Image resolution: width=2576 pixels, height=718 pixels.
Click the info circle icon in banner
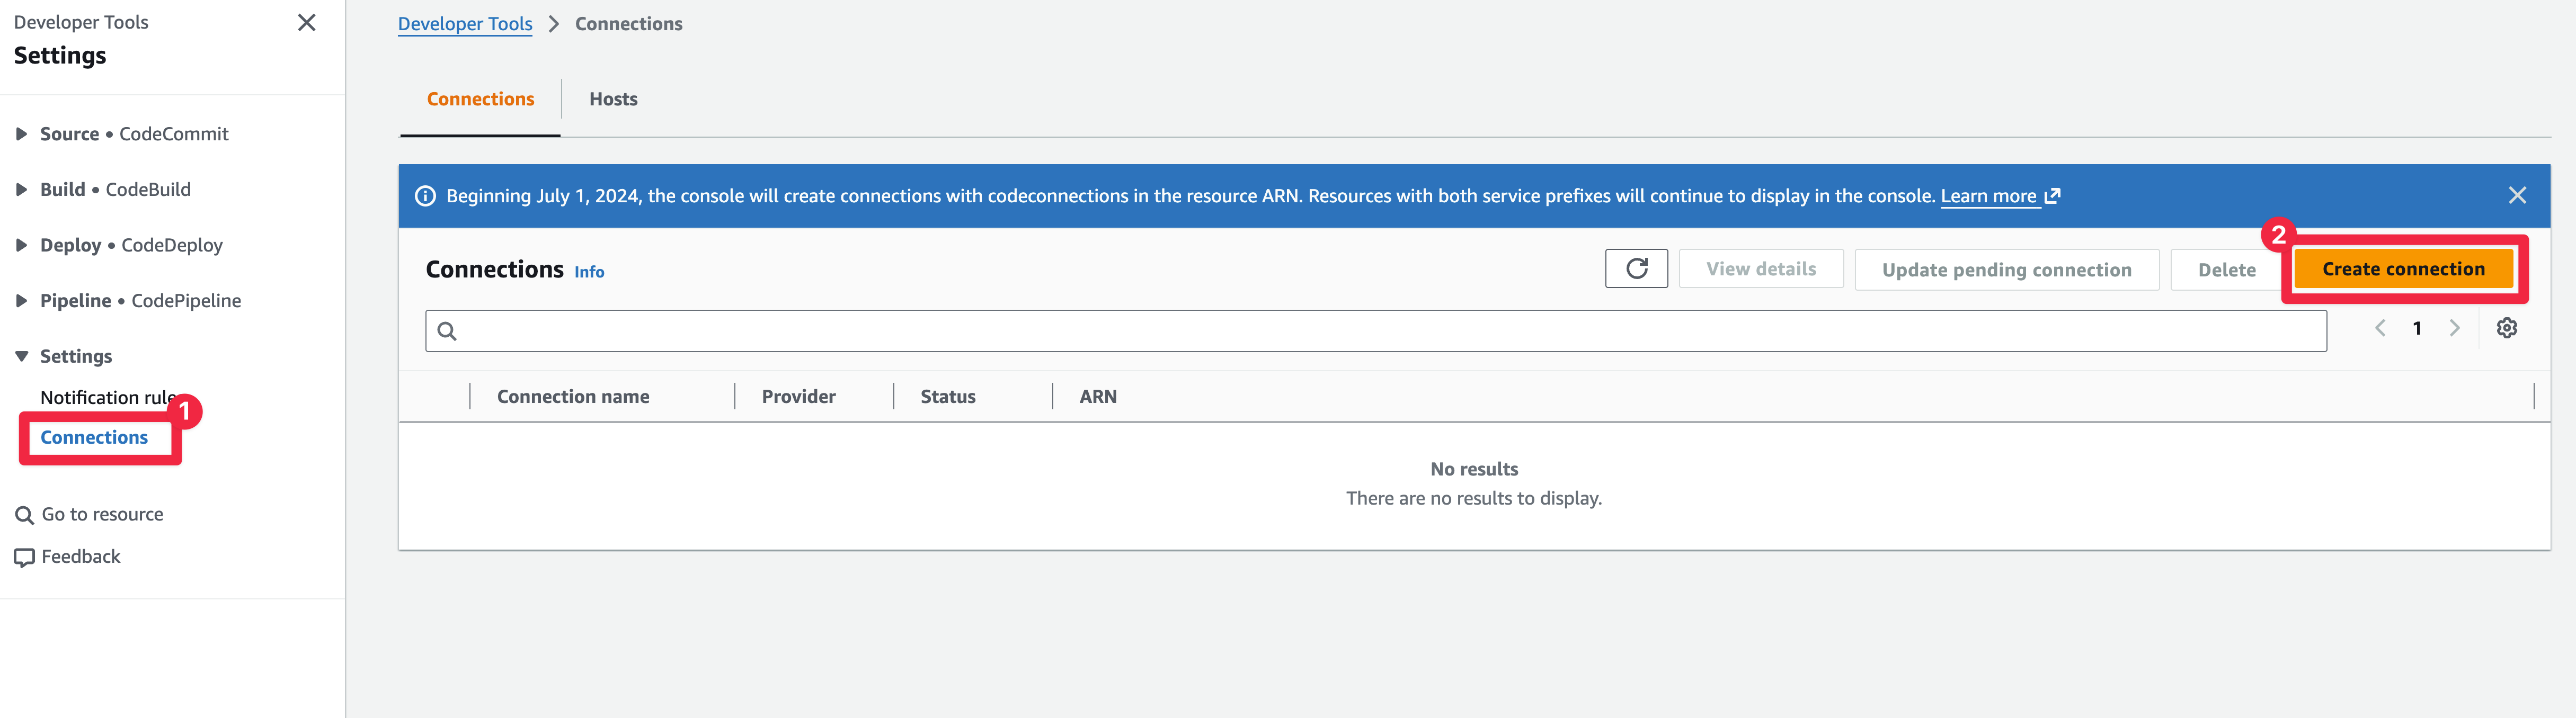click(x=425, y=196)
